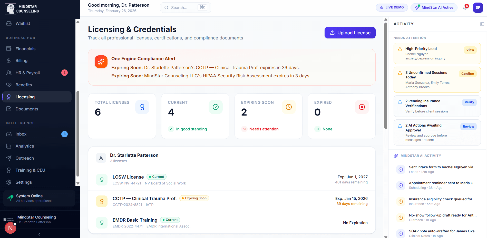Confirm the 3 unconfirmed sessions

pos(467,74)
